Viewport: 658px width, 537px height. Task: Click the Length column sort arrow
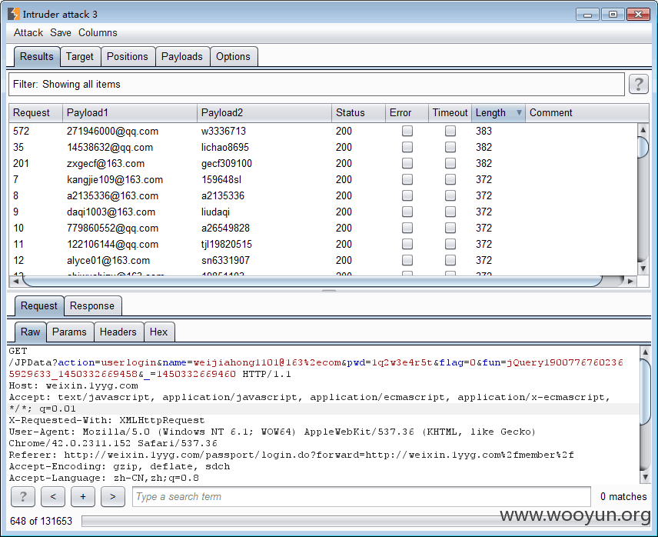point(519,112)
